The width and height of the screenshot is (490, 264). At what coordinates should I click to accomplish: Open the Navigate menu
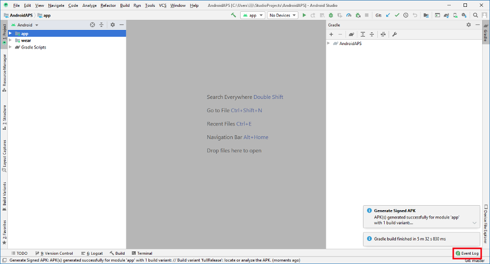(56, 5)
